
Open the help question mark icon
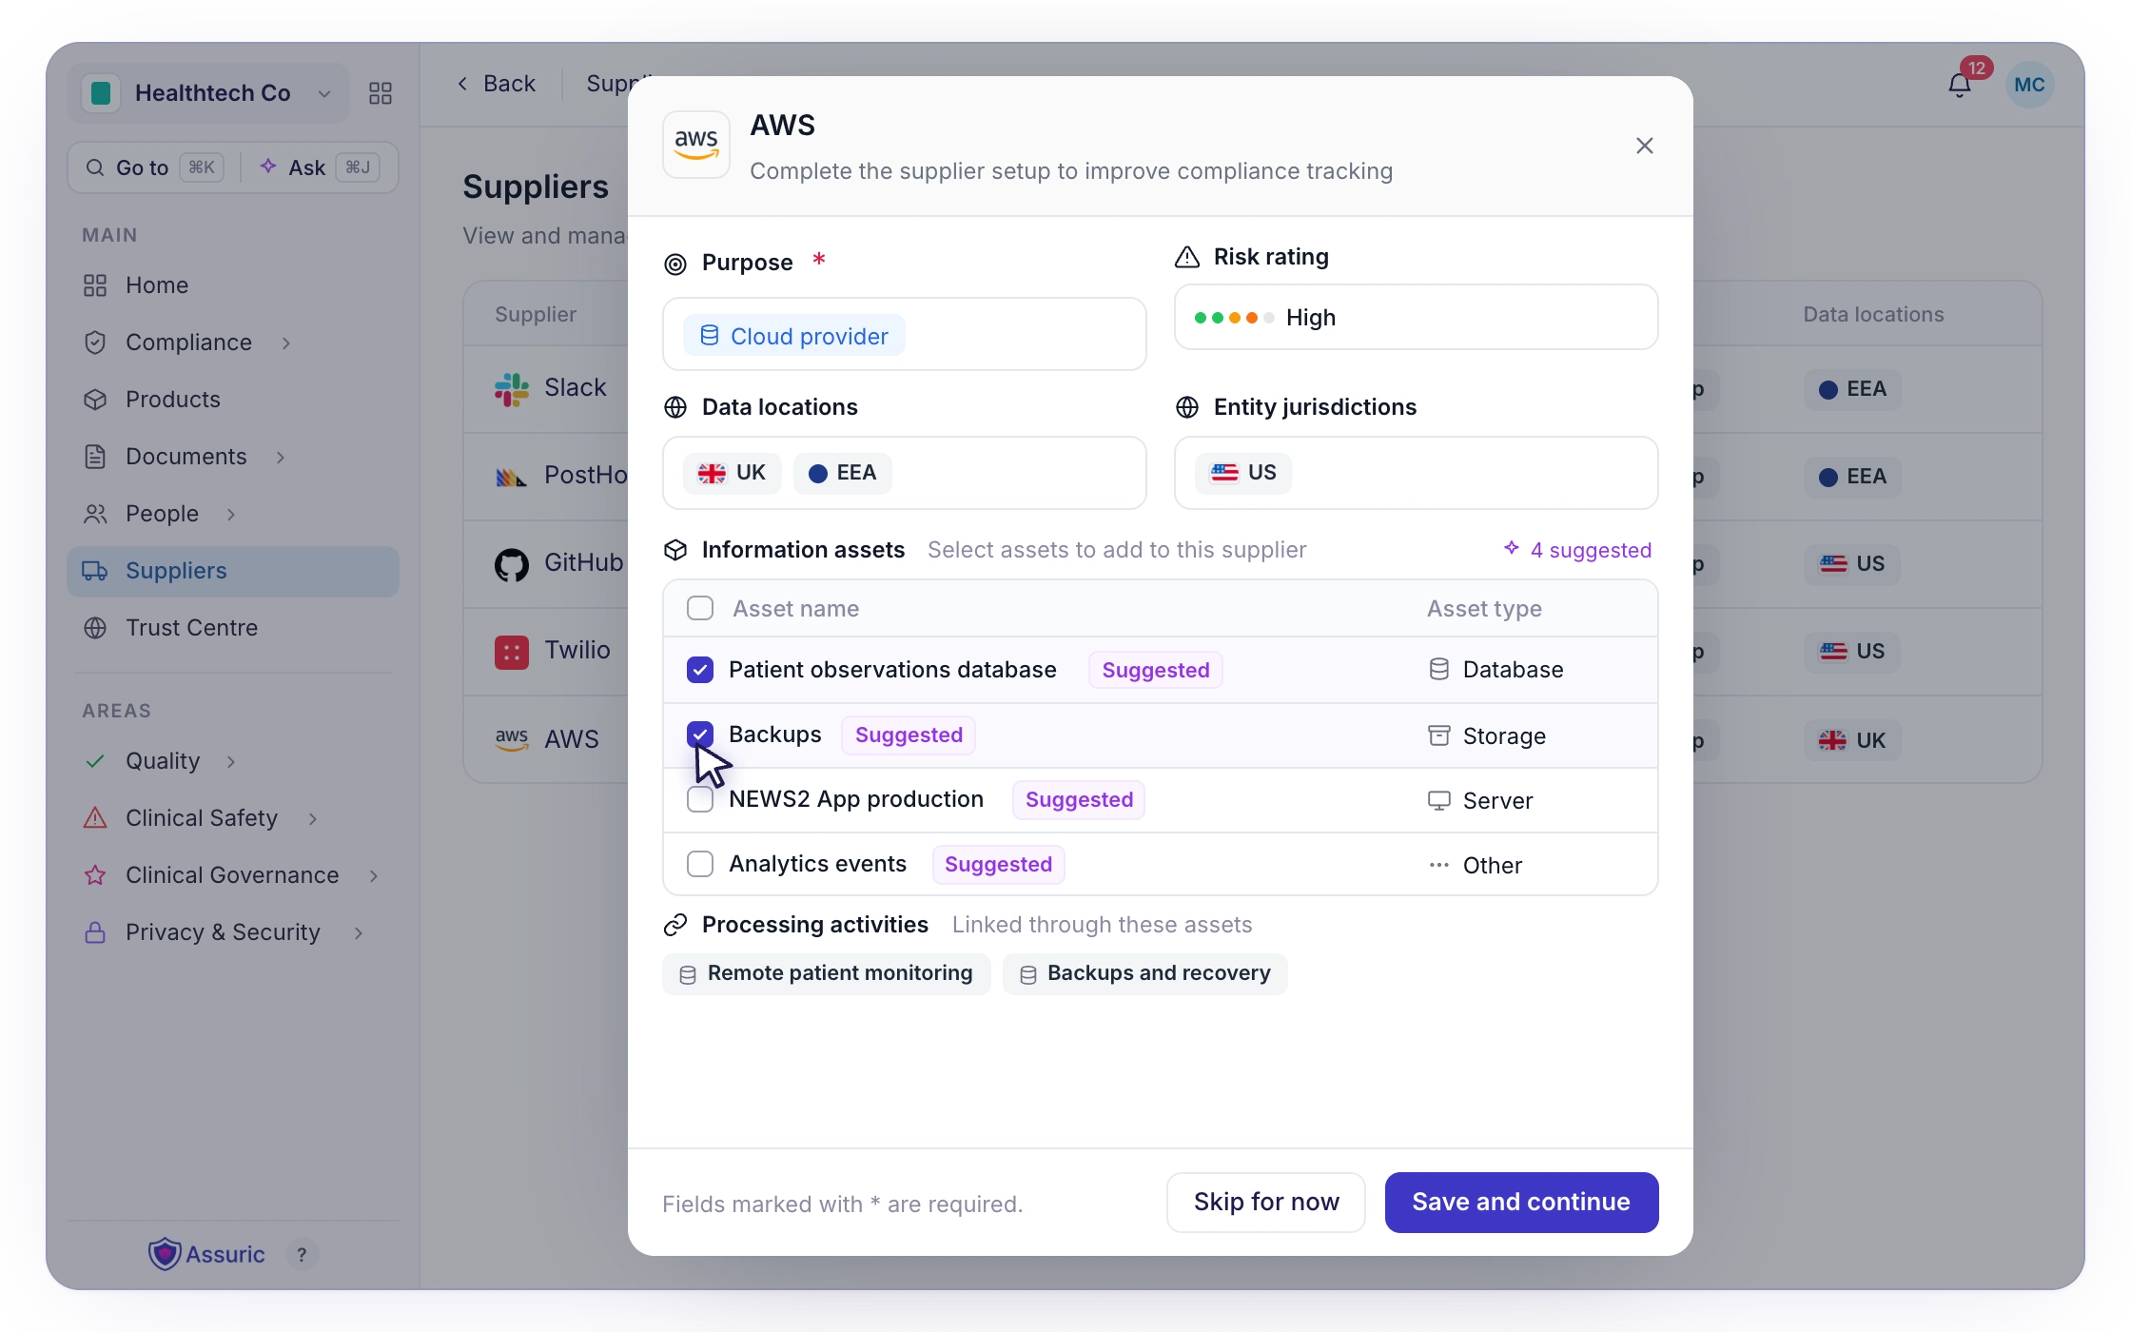click(x=302, y=1254)
